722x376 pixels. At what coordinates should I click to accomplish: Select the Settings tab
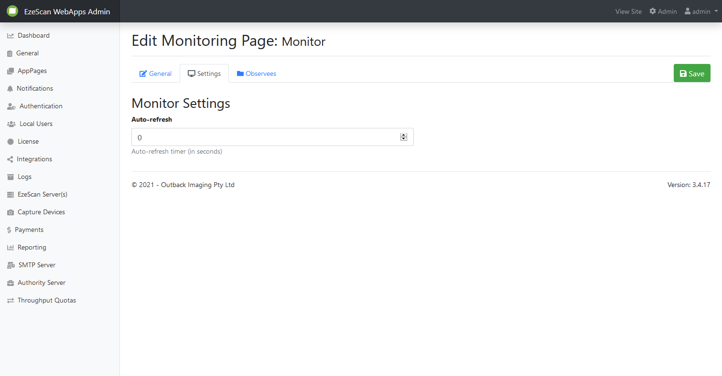tap(204, 74)
